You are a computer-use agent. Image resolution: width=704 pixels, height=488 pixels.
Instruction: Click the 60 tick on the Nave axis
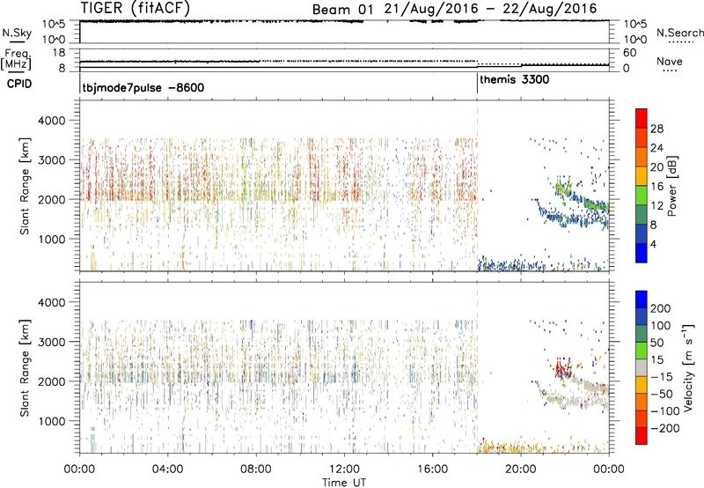[x=629, y=53]
